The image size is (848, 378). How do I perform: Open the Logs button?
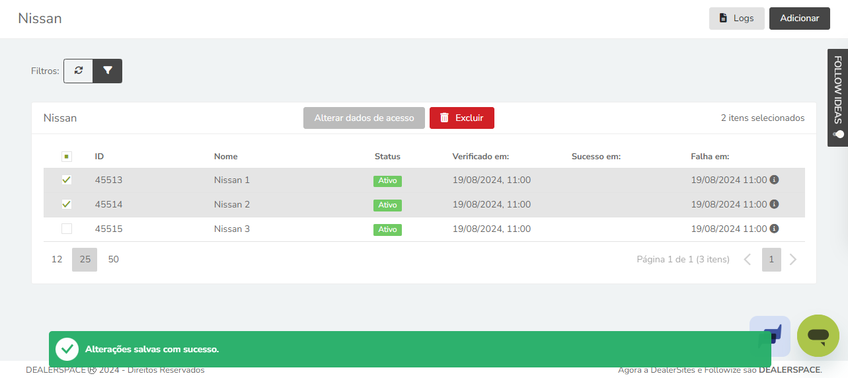pyautogui.click(x=737, y=19)
